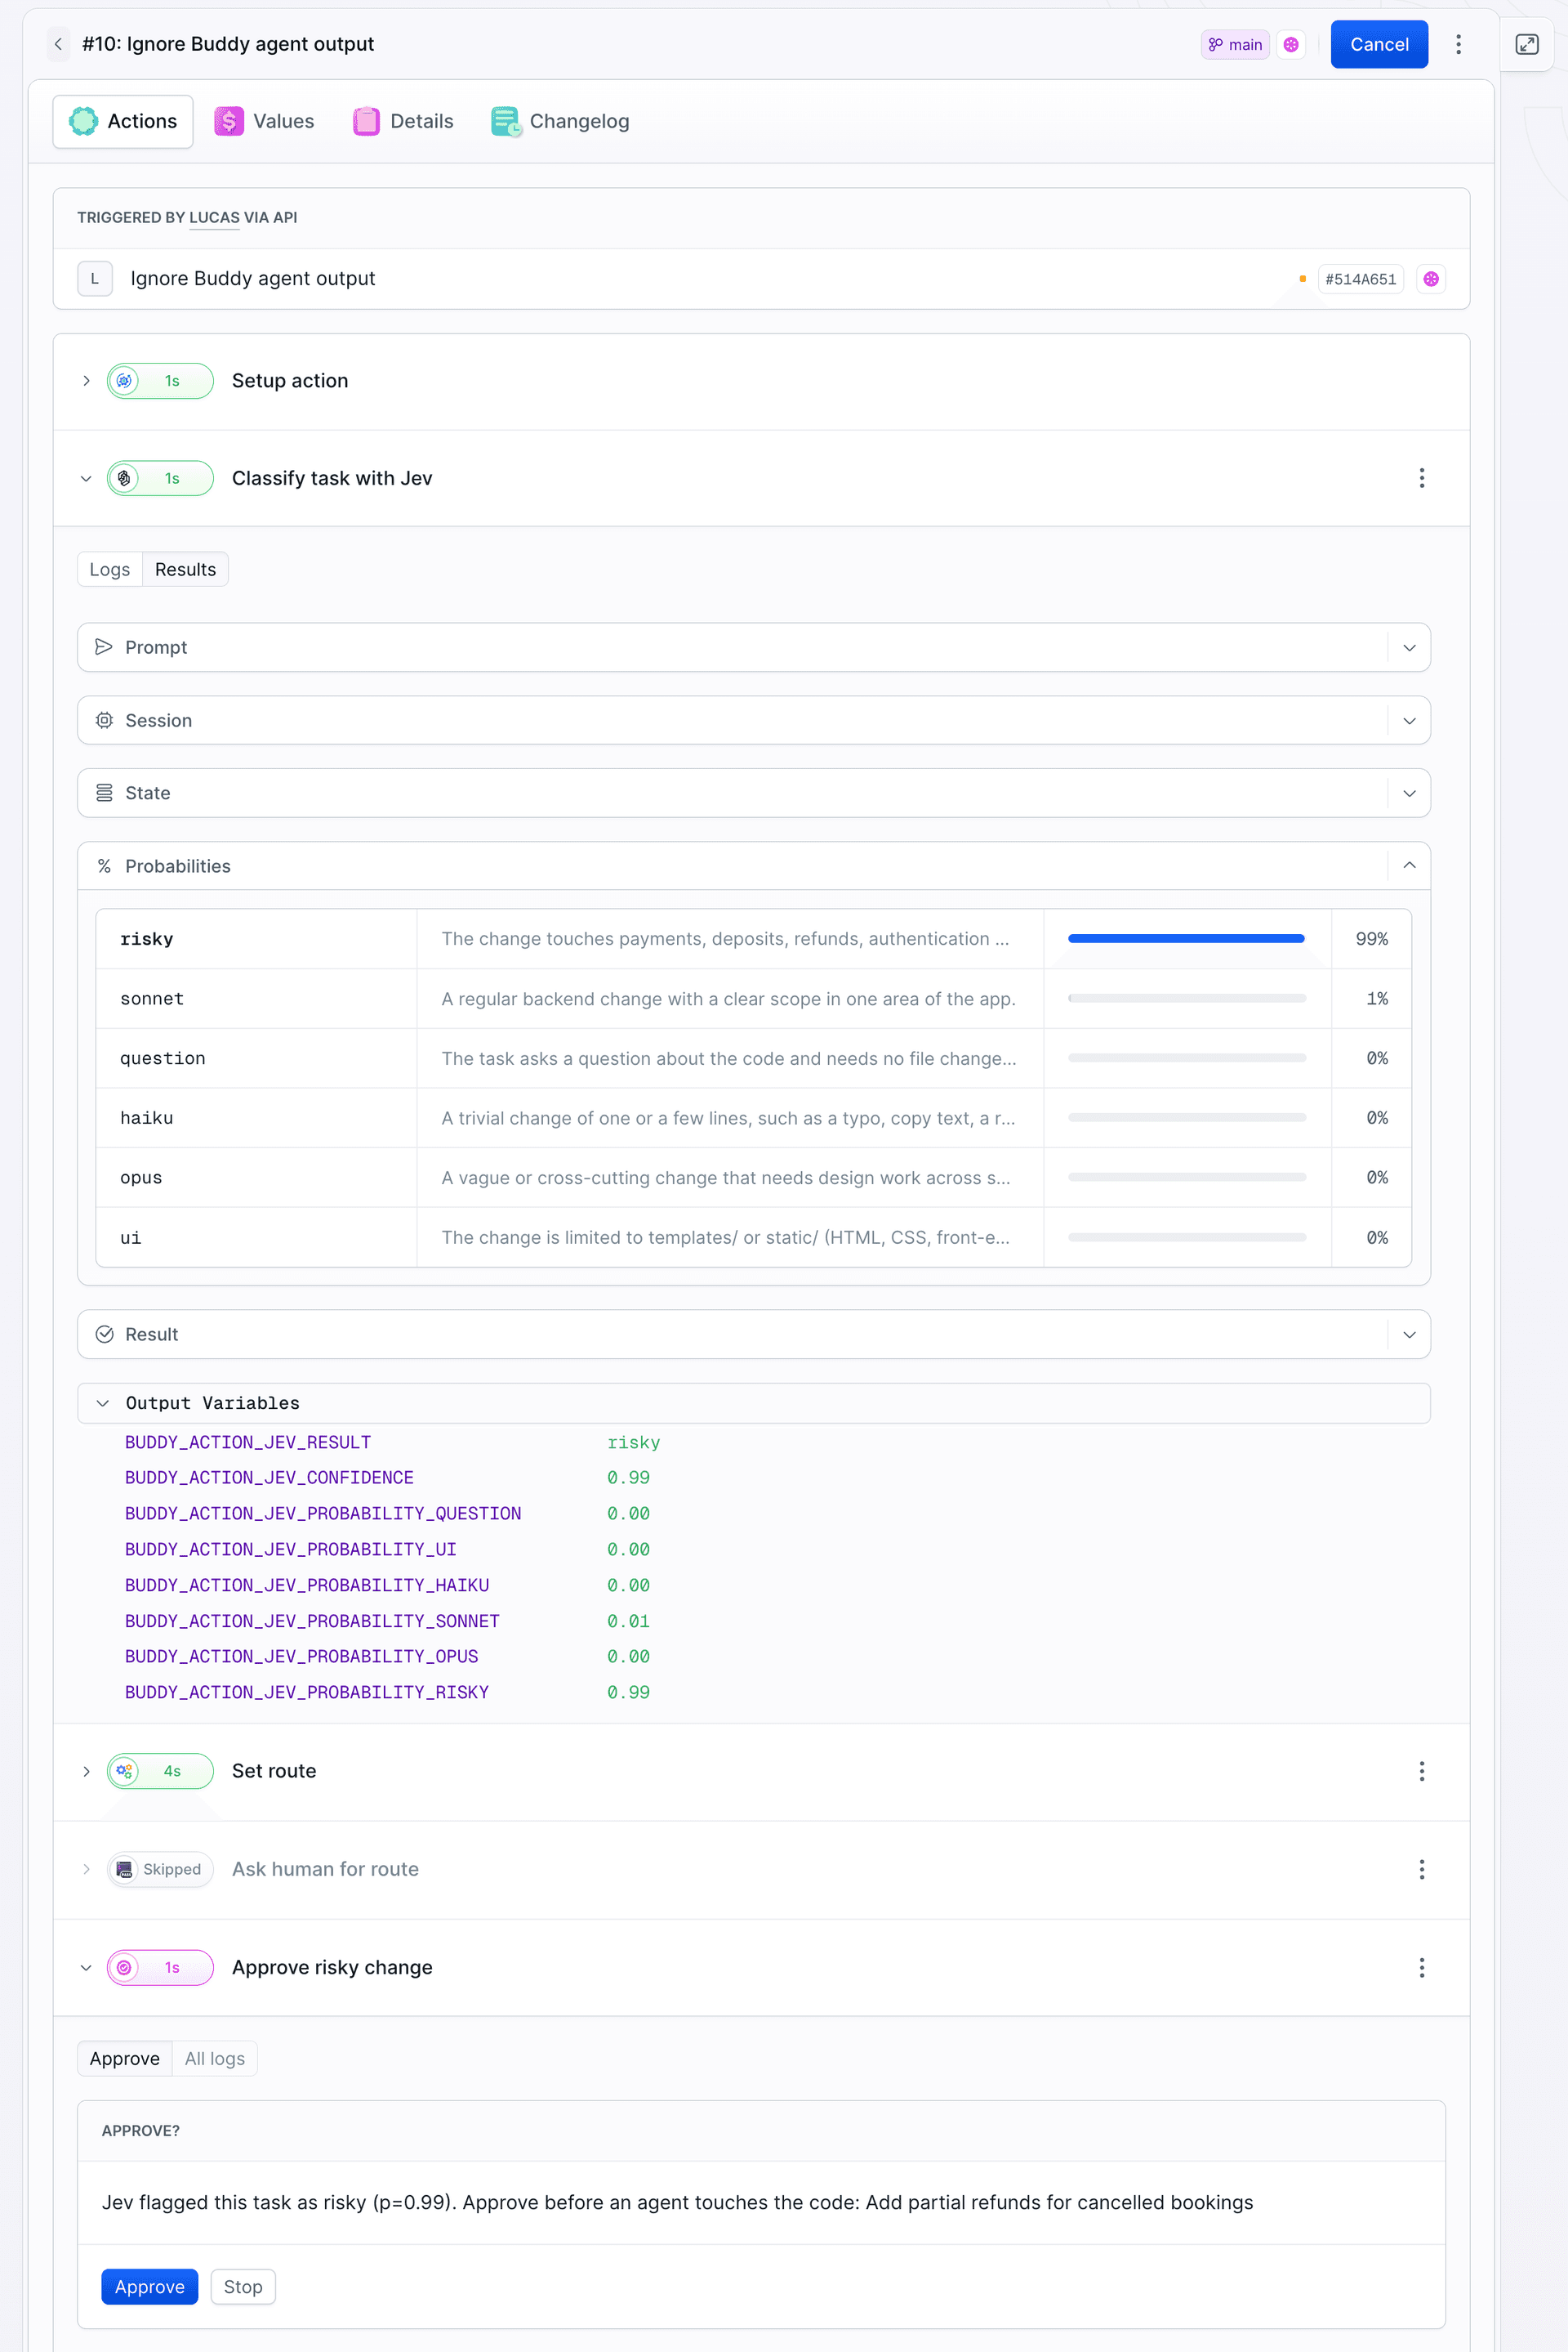Screen dimensions: 1568x2352
Task: Switch to the Values tab
Action: click(264, 121)
